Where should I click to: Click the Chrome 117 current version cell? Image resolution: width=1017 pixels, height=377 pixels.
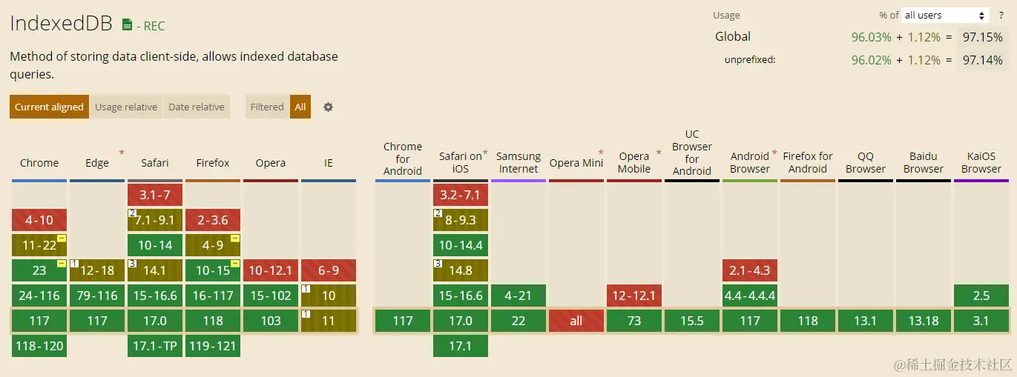click(x=39, y=321)
